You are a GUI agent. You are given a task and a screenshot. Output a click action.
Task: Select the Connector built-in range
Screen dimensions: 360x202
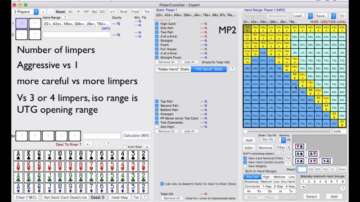[253, 186]
